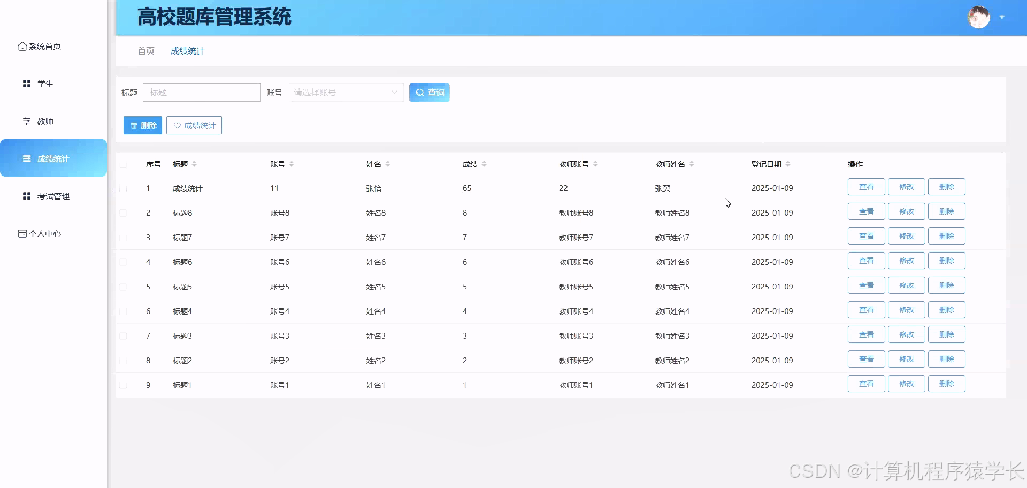Click 删除 for the 成绩统计 row
The height and width of the screenshot is (488, 1027).
coord(947,187)
